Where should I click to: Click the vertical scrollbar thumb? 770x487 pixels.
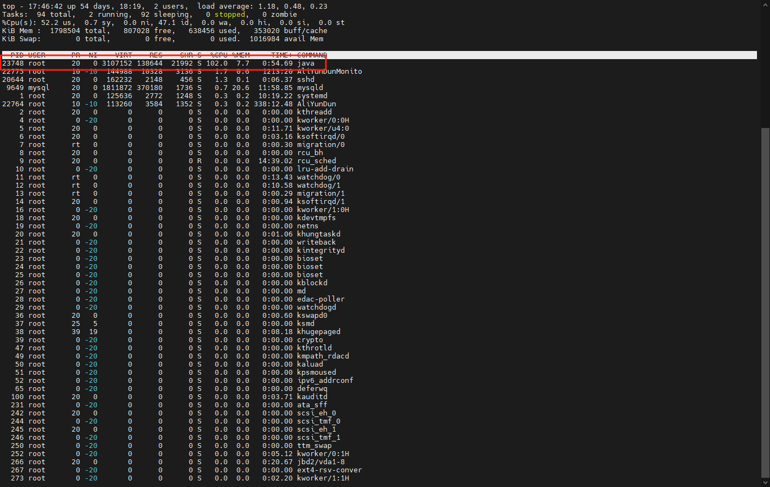coord(765,302)
